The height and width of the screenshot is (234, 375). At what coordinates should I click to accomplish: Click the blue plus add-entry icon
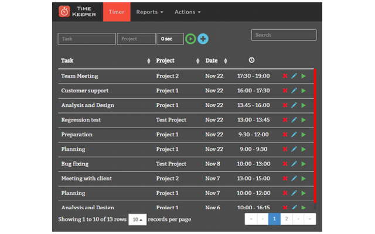point(203,39)
